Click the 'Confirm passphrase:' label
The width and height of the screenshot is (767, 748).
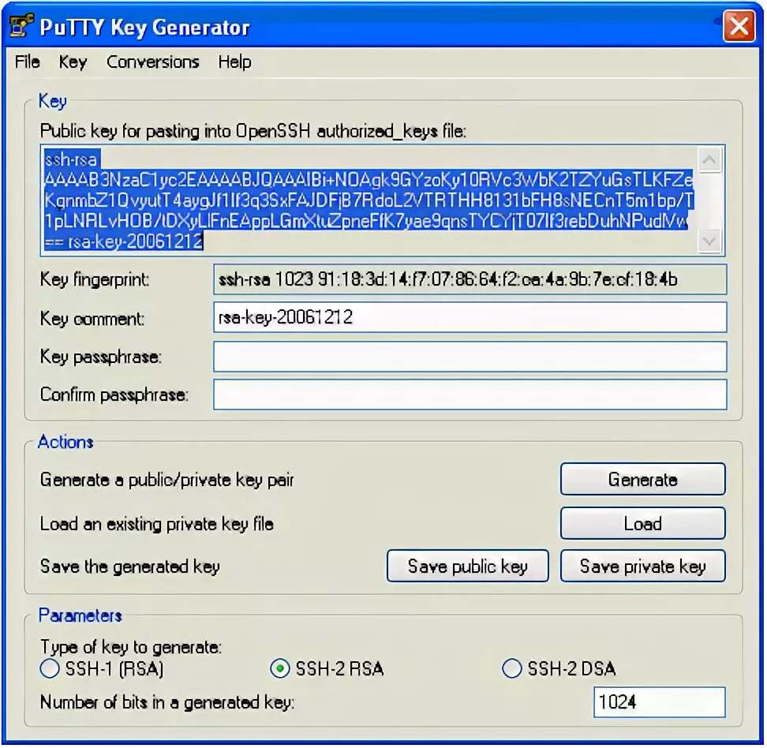[x=114, y=395]
